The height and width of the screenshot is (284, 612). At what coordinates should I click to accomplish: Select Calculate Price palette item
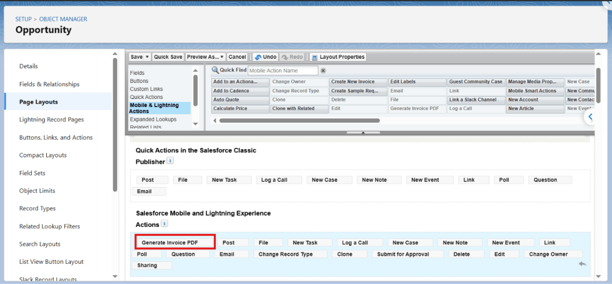point(240,109)
